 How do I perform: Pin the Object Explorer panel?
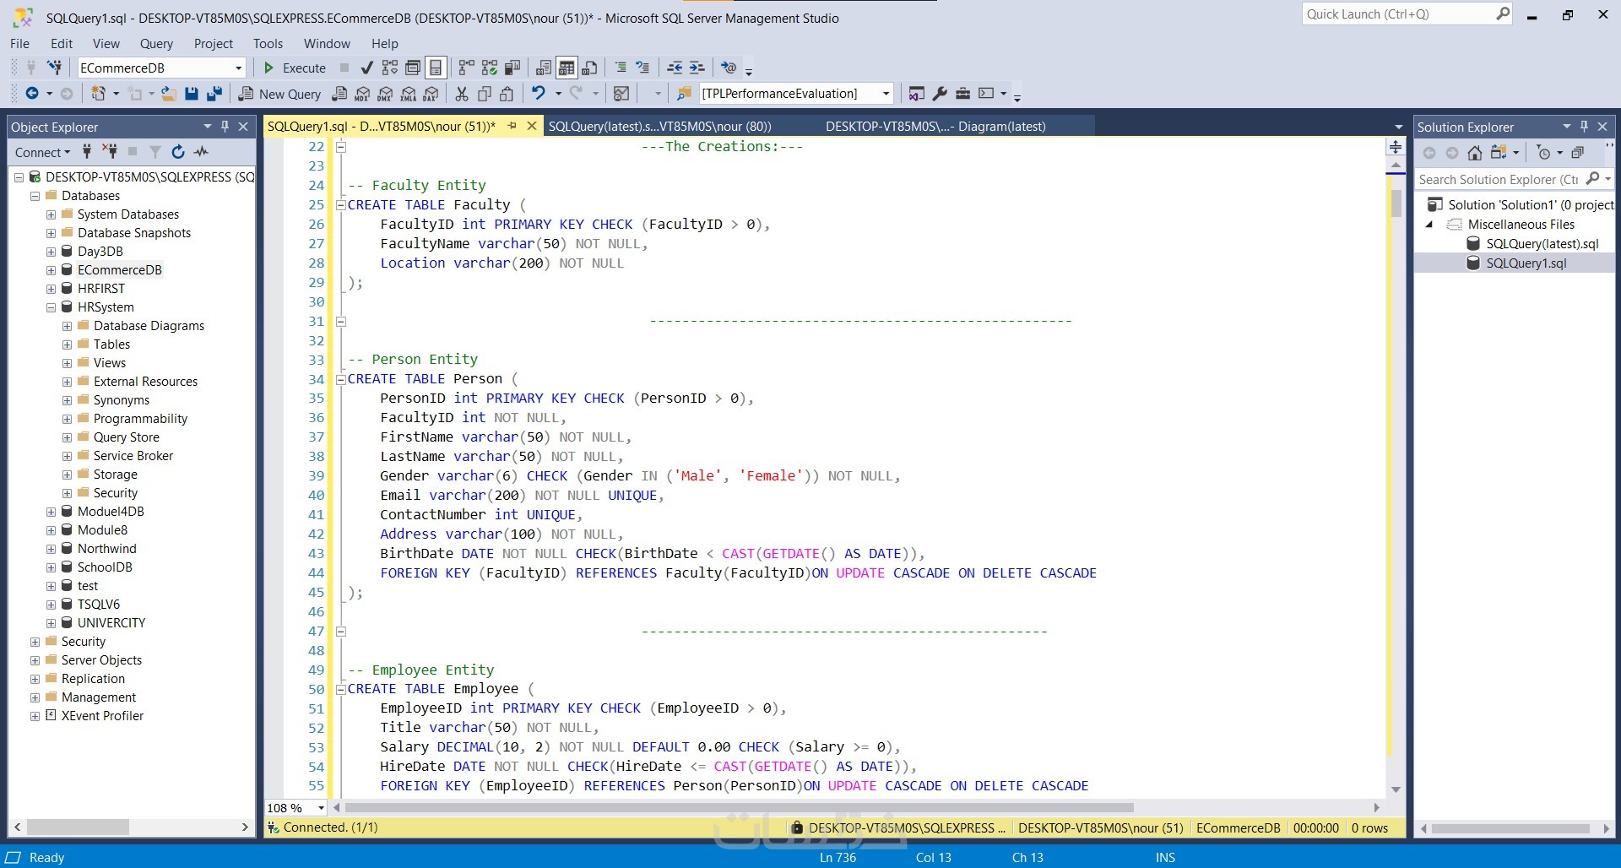[x=225, y=127]
